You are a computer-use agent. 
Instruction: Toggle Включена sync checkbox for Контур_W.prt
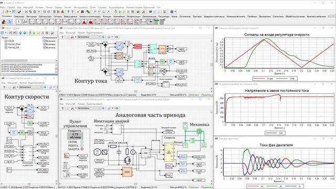(x=45, y=44)
